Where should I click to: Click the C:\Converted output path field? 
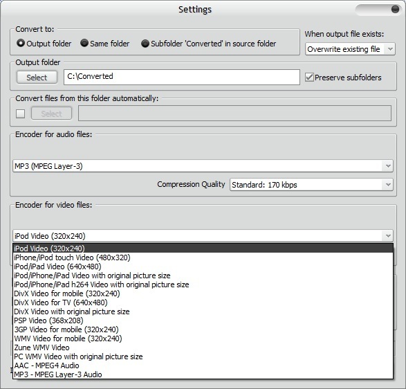tap(182, 77)
